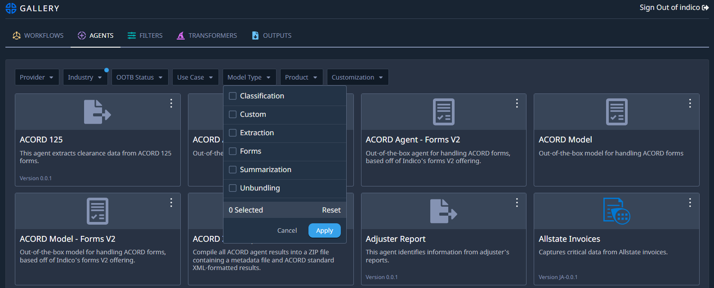Open the three-dot menu on ACORD Model card
714x288 pixels.
point(690,103)
